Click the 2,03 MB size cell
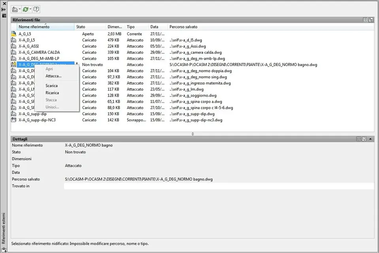Viewport: 379px width, 253px height. pos(115,34)
